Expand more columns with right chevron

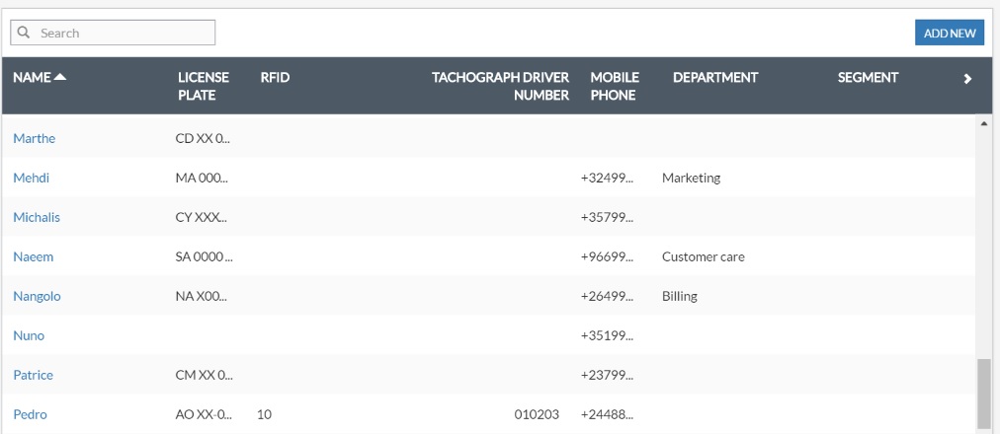[x=967, y=79]
